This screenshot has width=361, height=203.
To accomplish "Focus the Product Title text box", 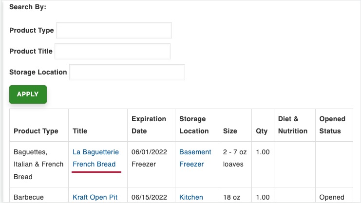I will (113, 51).
